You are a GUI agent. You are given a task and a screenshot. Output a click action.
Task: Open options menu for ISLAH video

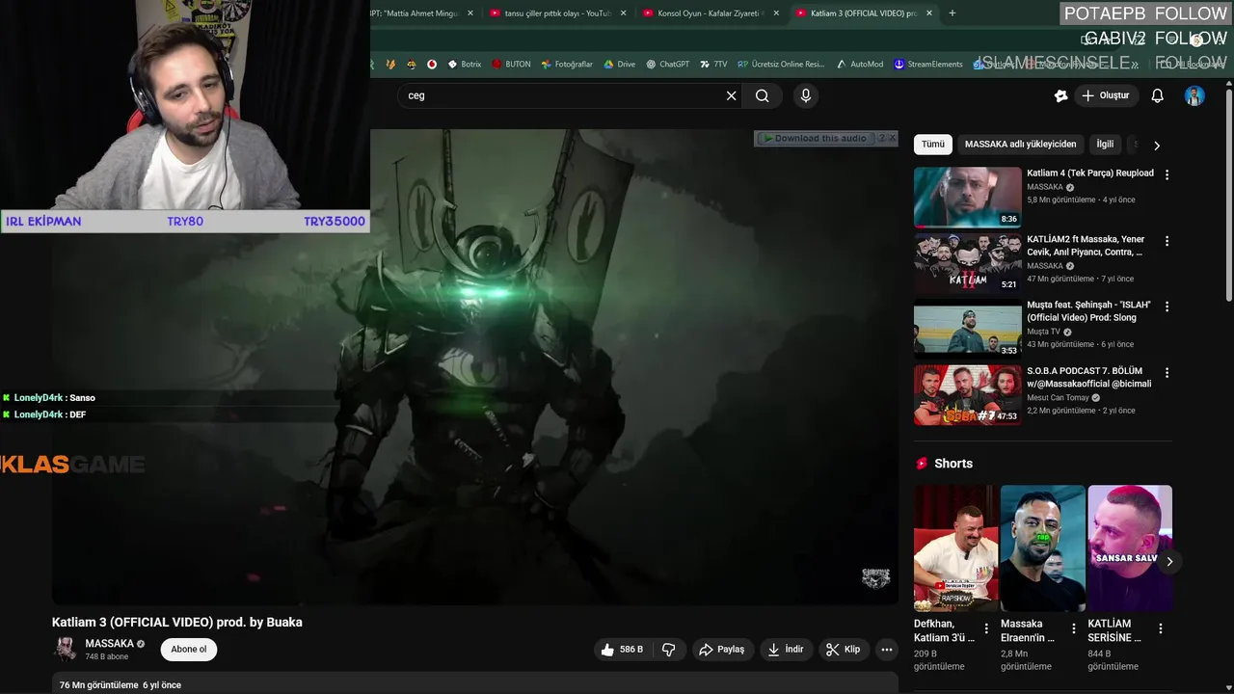(1167, 307)
